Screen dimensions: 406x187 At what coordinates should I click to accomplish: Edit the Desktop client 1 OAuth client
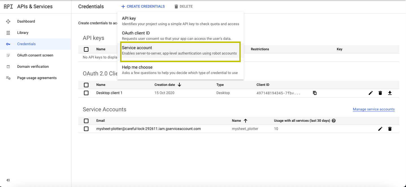(x=371, y=93)
